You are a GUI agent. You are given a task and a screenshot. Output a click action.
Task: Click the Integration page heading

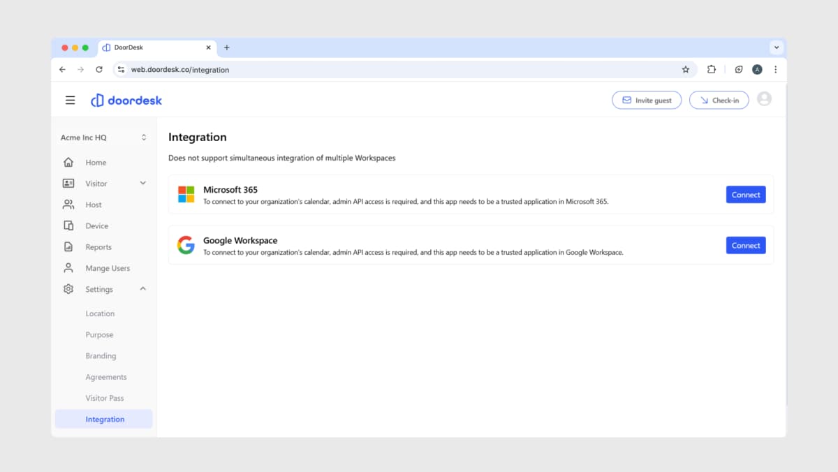point(198,137)
